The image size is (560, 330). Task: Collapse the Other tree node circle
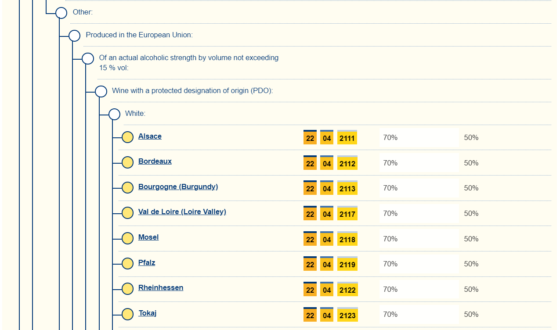tap(61, 13)
